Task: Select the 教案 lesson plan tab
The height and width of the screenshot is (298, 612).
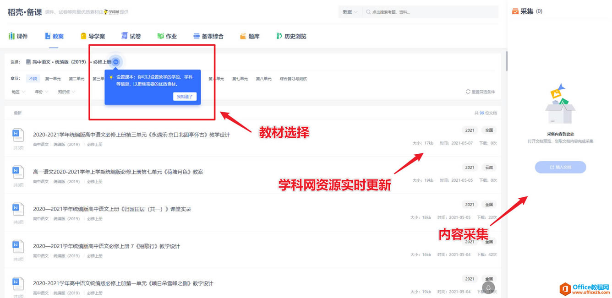Action: 54,36
